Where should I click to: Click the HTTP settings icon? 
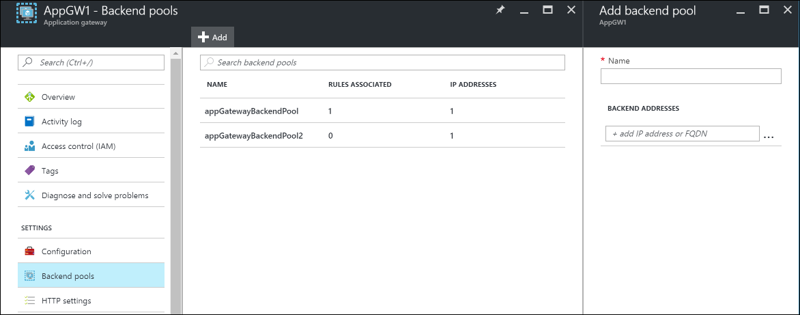(29, 301)
